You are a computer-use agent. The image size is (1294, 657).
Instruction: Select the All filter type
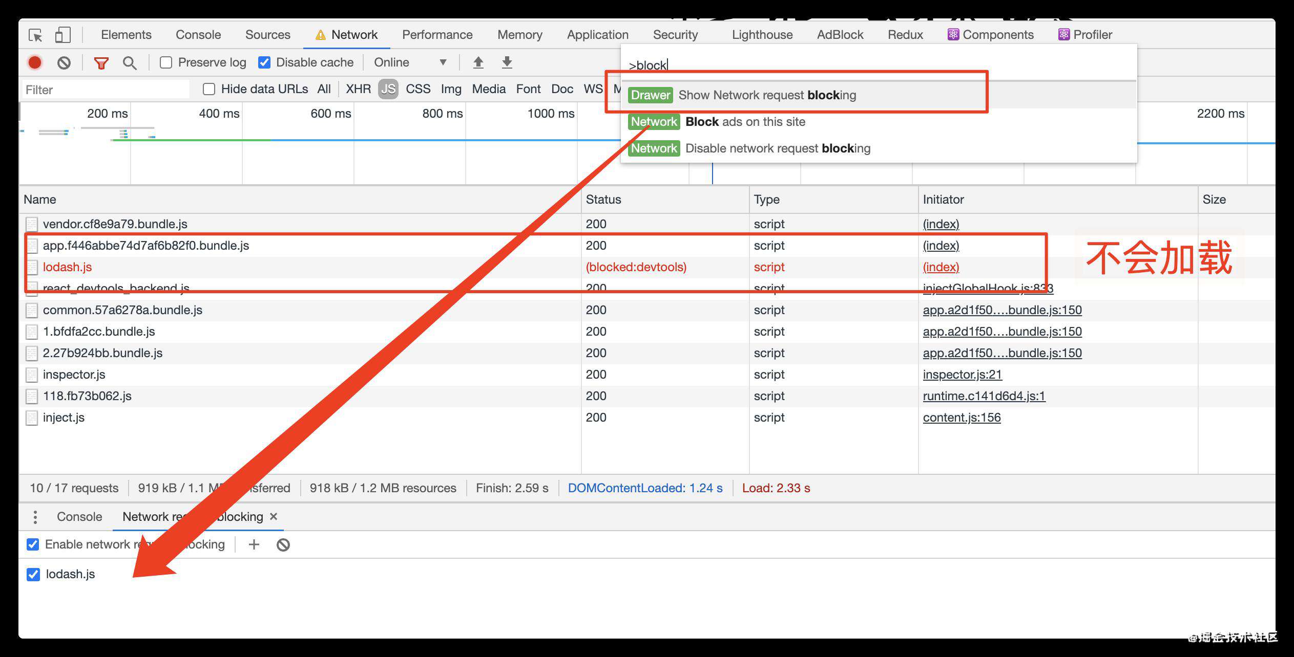pyautogui.click(x=324, y=89)
